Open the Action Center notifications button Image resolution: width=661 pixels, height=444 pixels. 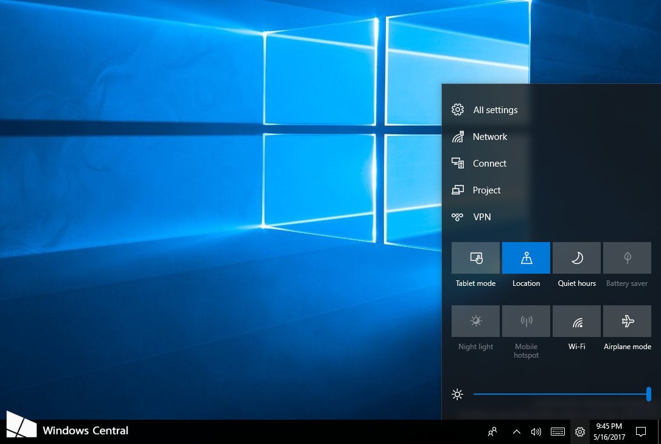(x=640, y=432)
